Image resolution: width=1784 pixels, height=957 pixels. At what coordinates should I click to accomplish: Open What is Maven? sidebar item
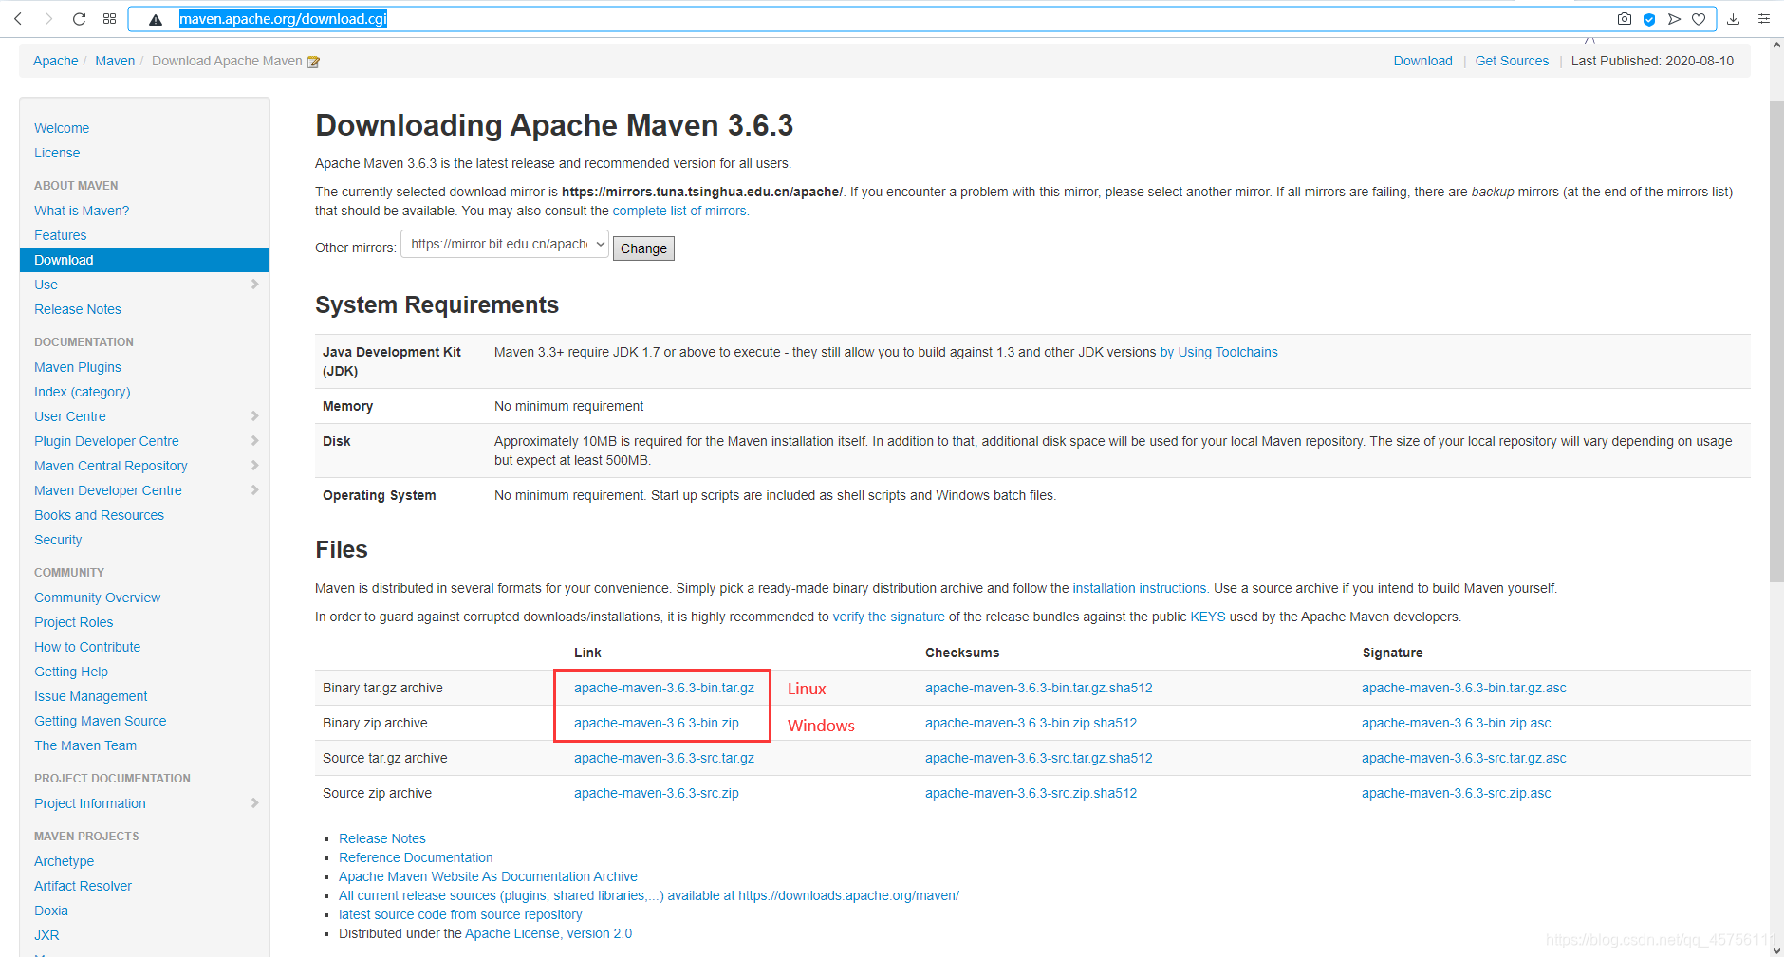point(82,211)
